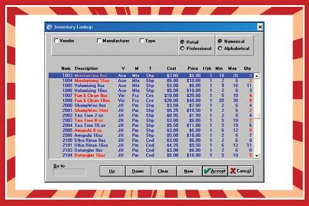Click the Up button
Screen dimensions: 309x206
click(x=112, y=171)
